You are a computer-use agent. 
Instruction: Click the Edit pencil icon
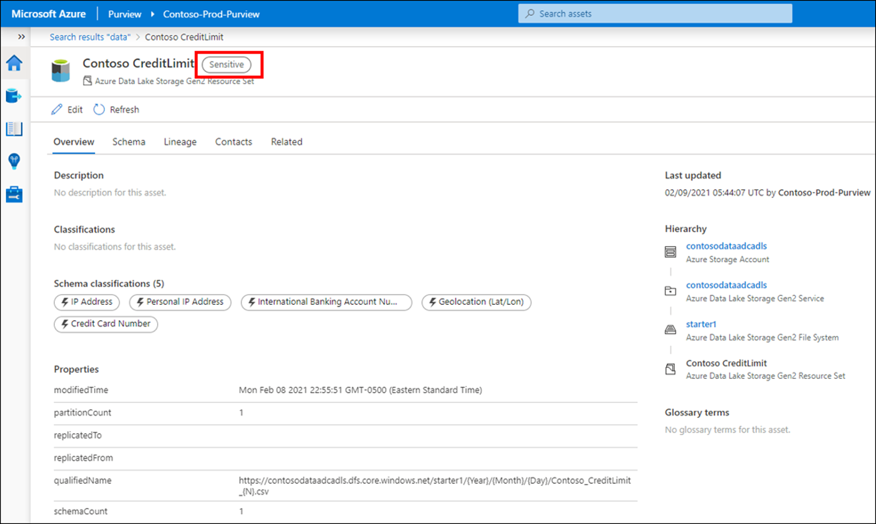pos(57,109)
